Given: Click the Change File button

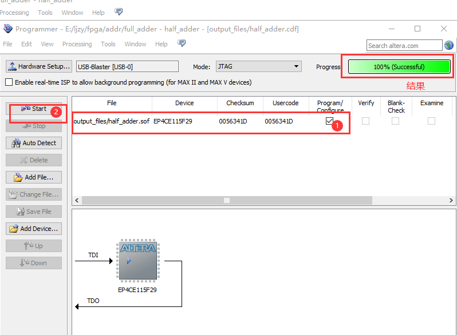Looking at the screenshot, I should click(34, 194).
